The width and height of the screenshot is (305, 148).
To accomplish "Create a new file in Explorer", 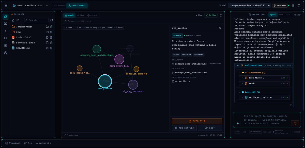I will coord(13,20).
